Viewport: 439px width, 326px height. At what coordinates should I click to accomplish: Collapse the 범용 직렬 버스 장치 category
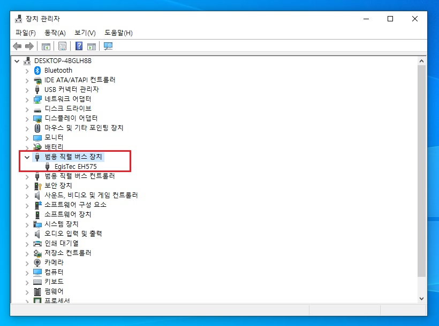27,158
